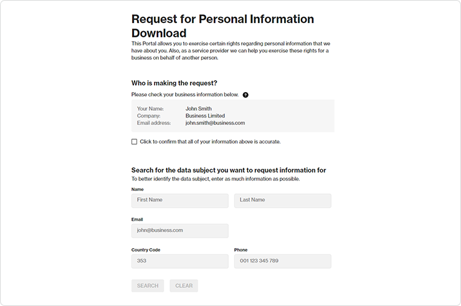Click the Business Limited company value
461x306 pixels.
click(205, 116)
